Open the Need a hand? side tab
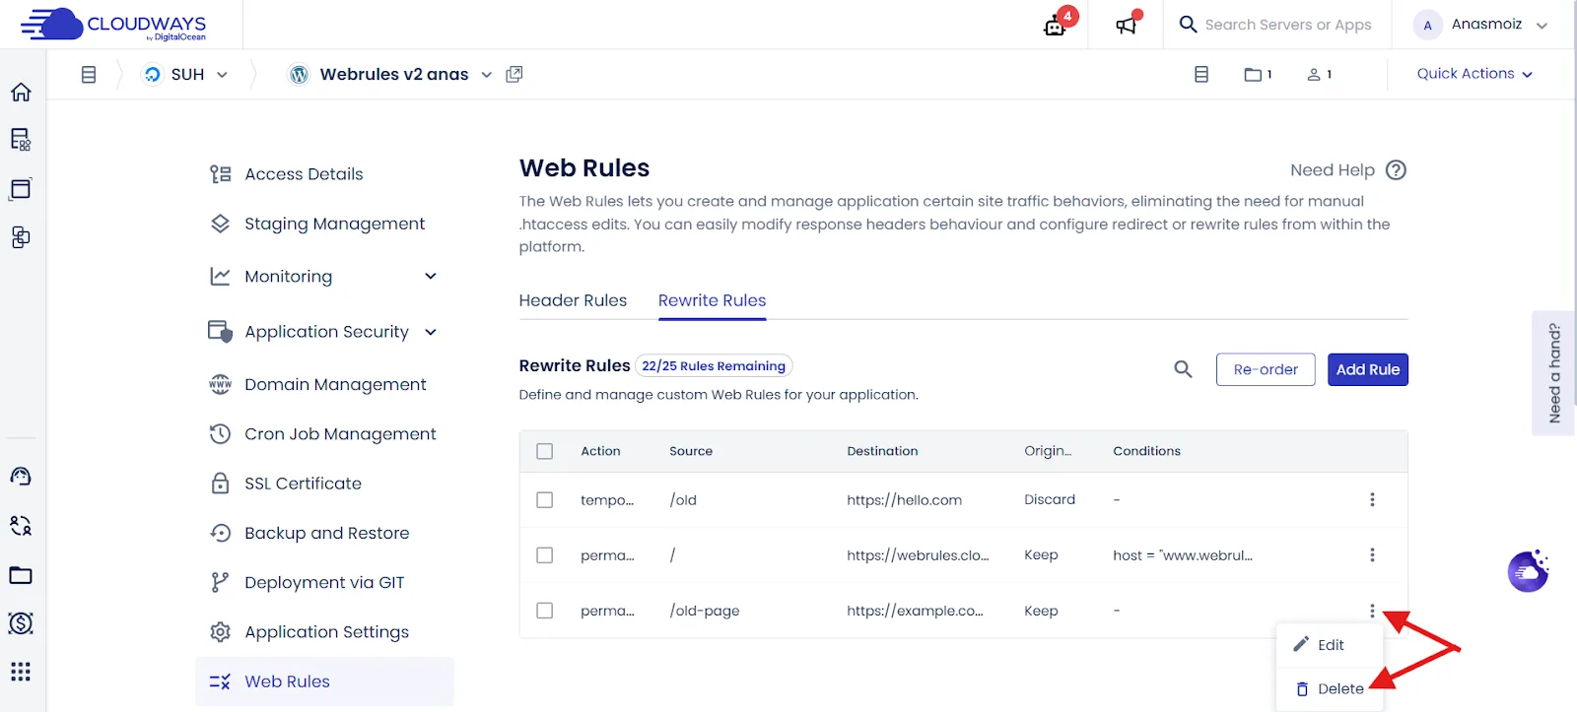Screen dimensions: 1577x712 point(1554,373)
